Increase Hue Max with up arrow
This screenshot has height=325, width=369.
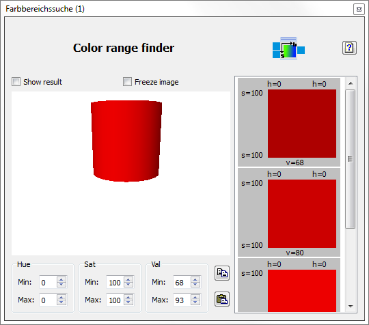click(x=61, y=297)
